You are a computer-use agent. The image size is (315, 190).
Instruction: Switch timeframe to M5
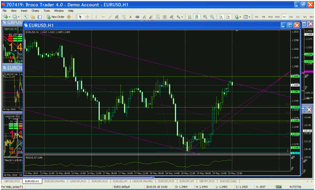[264, 17]
